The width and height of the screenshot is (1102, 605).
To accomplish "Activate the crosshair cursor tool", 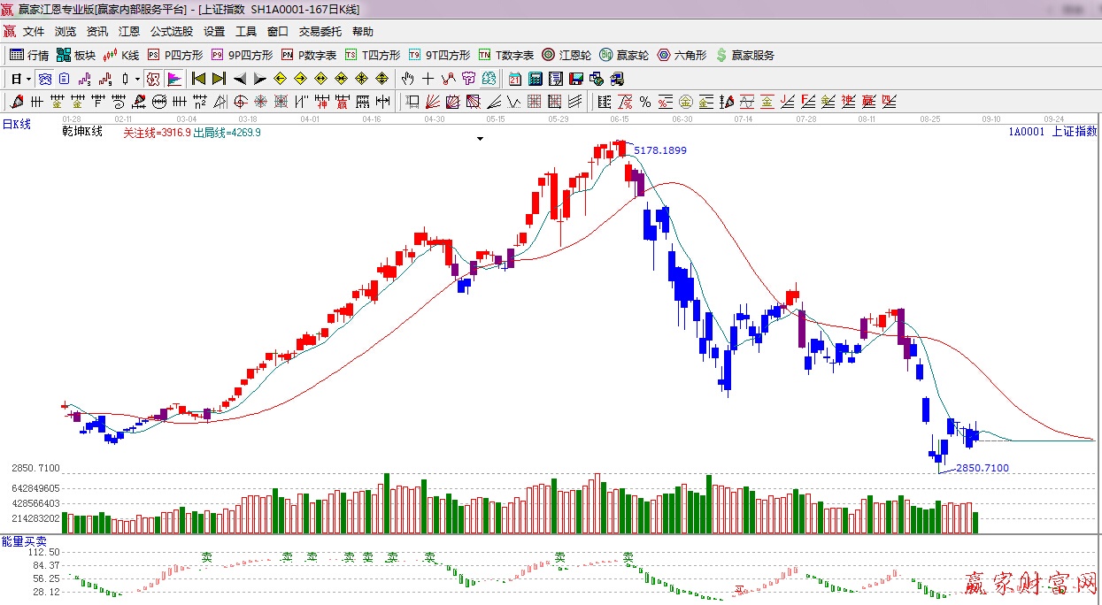I will pyautogui.click(x=428, y=79).
